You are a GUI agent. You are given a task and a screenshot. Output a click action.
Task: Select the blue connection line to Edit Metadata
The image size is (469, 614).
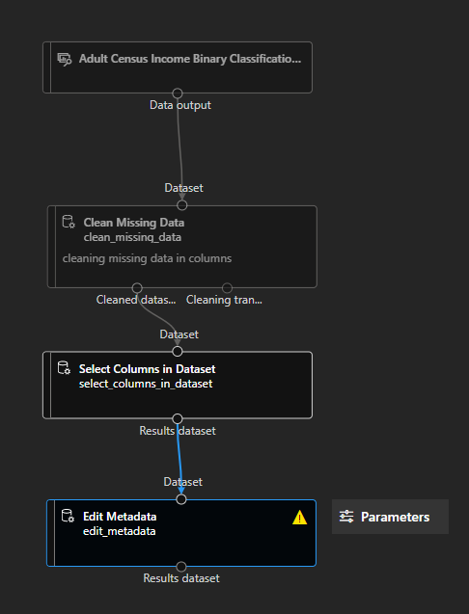pyautogui.click(x=179, y=458)
